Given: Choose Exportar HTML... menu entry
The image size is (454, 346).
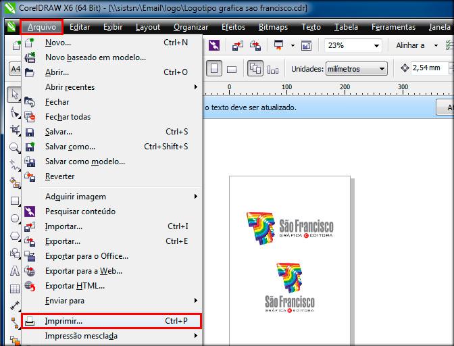Looking at the screenshot, I should click(x=111, y=286).
